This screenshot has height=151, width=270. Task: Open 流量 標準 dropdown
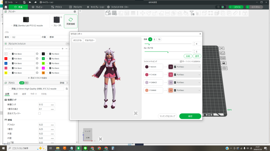[x=58, y=37]
